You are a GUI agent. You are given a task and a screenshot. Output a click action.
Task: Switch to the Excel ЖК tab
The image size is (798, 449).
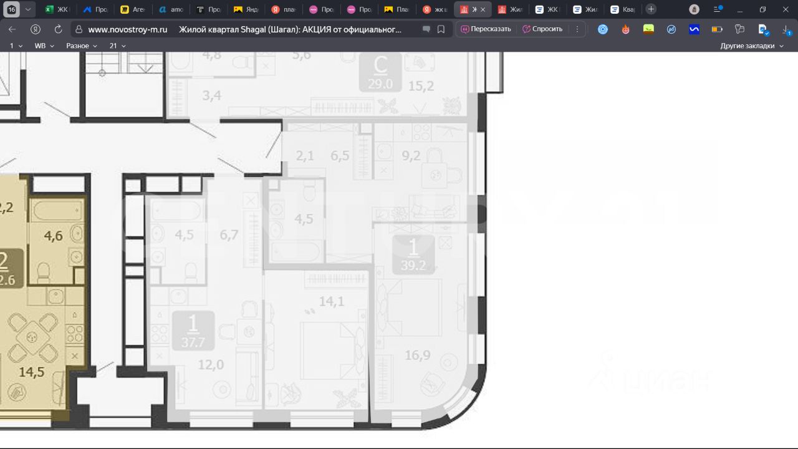tap(57, 9)
